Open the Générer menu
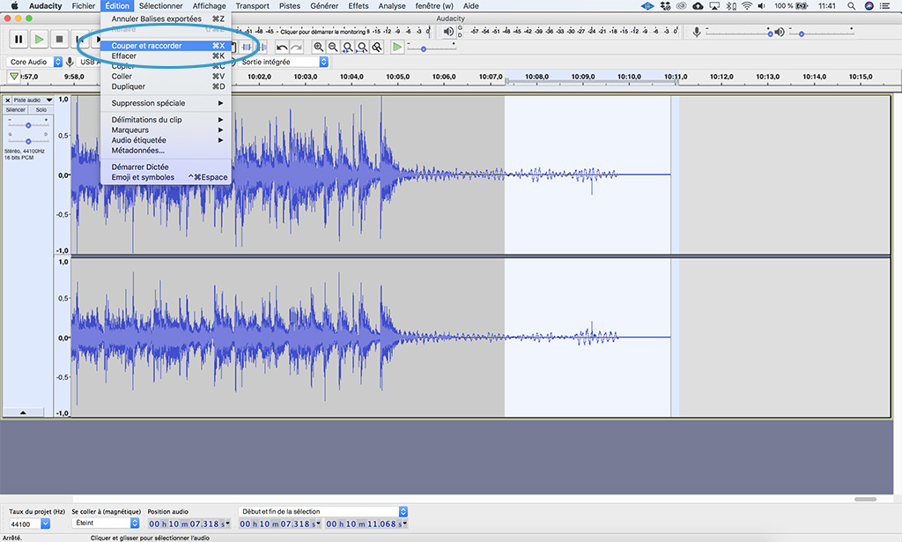This screenshot has height=542, width=902. pyautogui.click(x=324, y=6)
